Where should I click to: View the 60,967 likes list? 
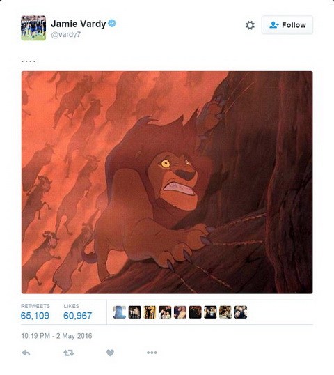pyautogui.click(x=78, y=312)
